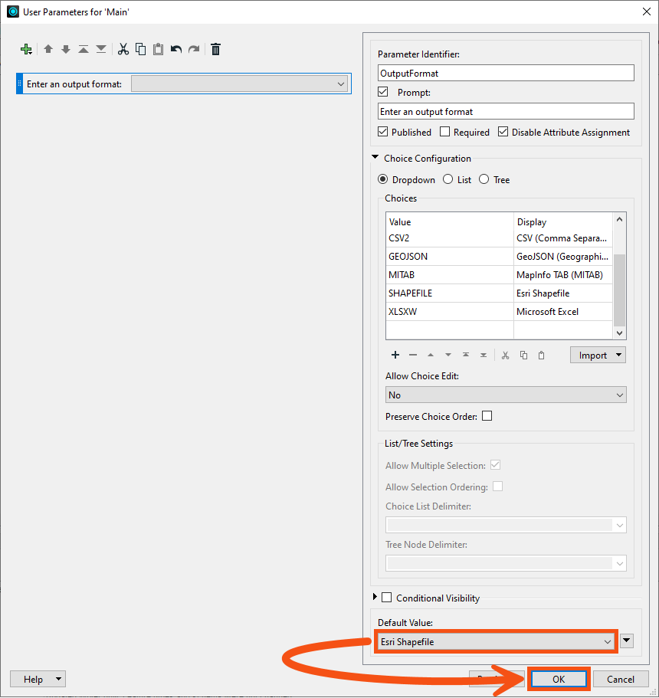Move parameter to top icon

tap(84, 49)
